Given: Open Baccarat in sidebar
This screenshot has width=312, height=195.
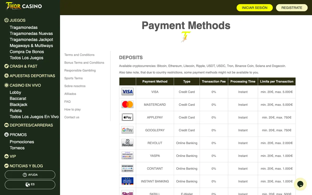Looking at the screenshot, I should point(18,99).
